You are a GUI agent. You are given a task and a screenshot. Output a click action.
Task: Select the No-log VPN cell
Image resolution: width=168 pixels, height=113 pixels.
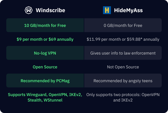(45, 53)
